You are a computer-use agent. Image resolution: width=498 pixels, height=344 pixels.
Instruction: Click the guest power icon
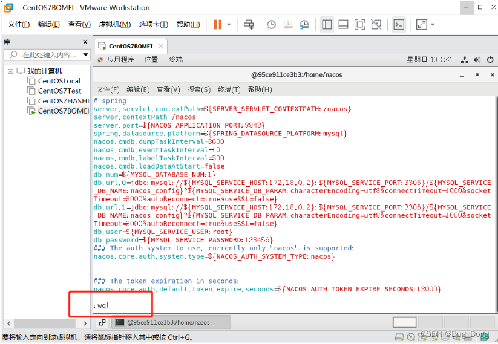490,60
